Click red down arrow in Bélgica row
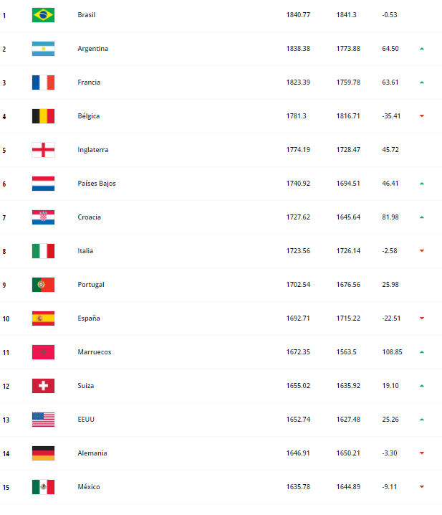Image resolution: width=442 pixels, height=515 pixels. point(422,116)
